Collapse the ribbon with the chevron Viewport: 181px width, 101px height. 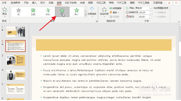pyautogui.click(x=179, y=22)
